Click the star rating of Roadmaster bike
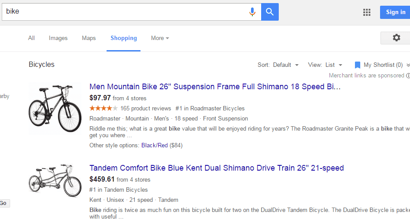410x219 pixels. point(103,108)
